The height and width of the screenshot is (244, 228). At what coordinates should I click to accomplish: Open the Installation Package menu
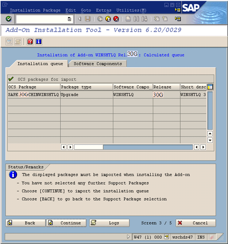coord(35,10)
